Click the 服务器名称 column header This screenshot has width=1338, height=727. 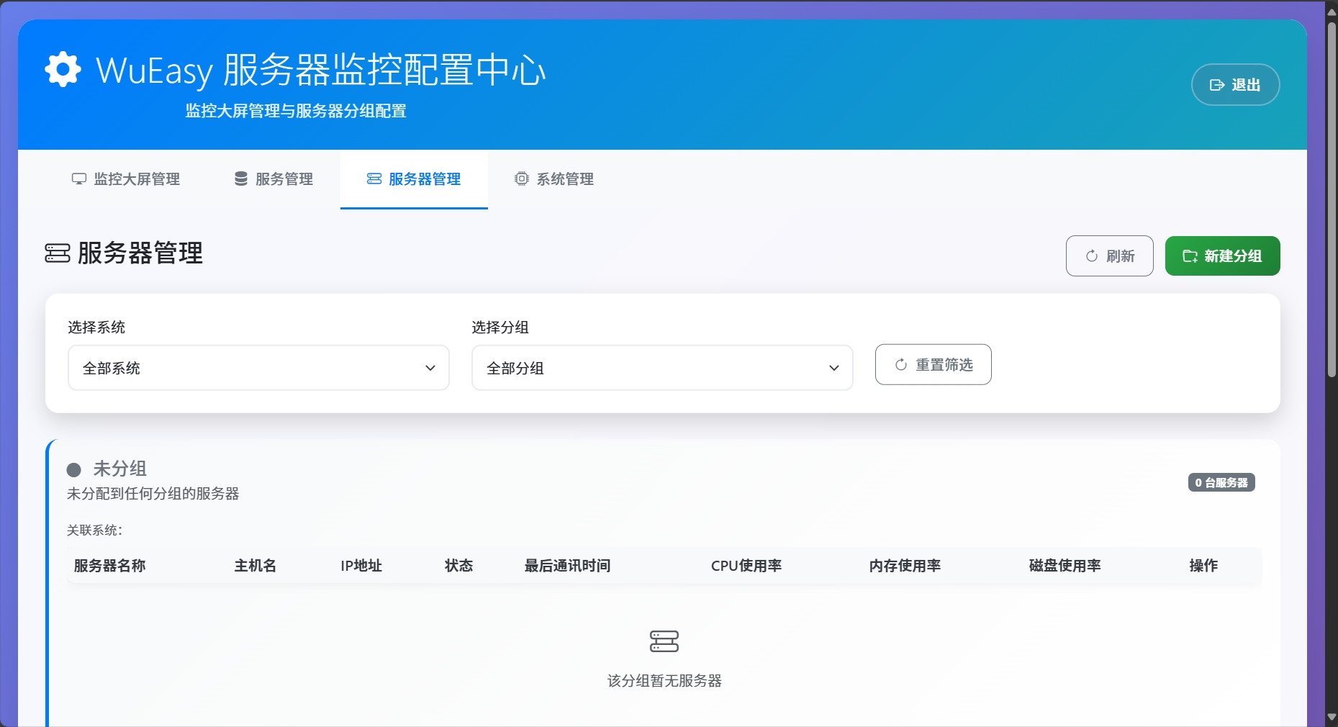point(110,566)
